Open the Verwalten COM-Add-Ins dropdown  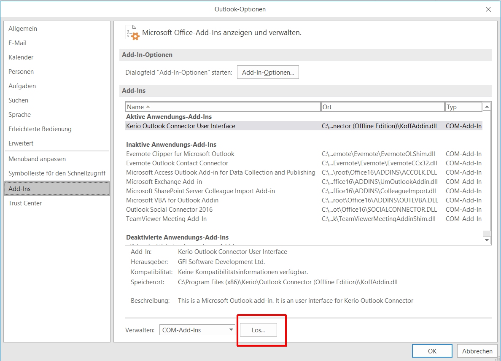point(197,330)
